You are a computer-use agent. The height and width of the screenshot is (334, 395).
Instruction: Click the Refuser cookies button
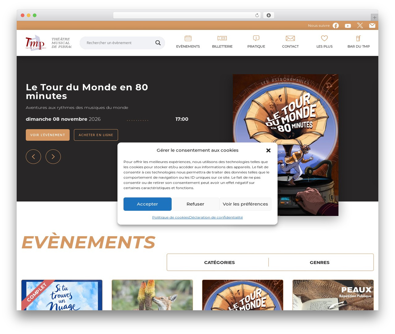coord(195,204)
